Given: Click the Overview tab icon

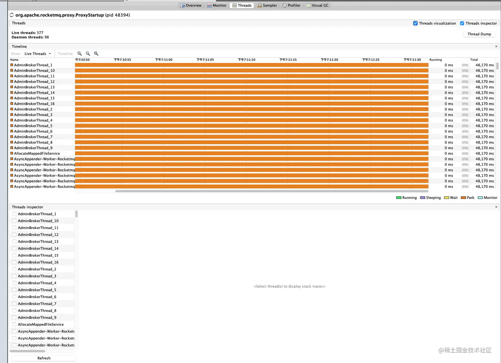Looking at the screenshot, I should (182, 5).
